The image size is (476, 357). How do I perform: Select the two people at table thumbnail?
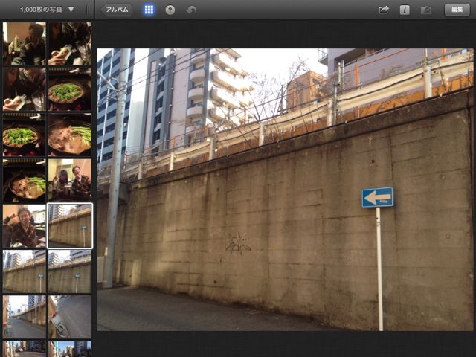click(x=70, y=180)
